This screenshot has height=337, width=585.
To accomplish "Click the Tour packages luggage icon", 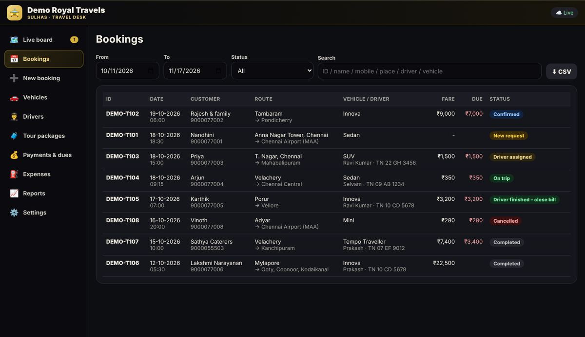I will pos(14,136).
